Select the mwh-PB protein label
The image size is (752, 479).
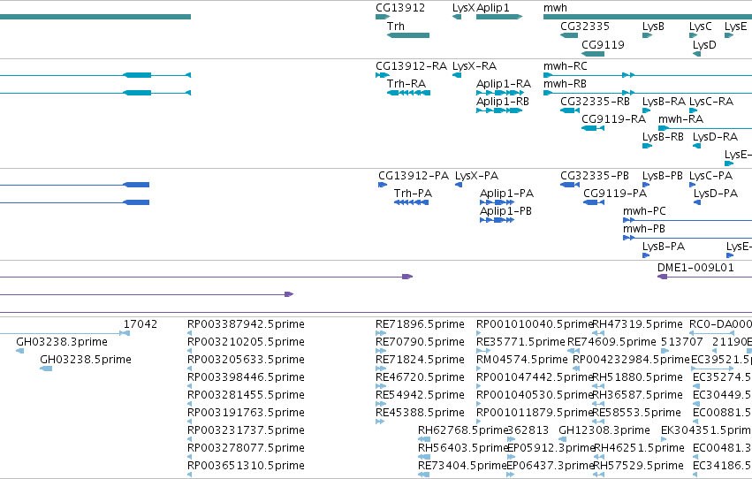(643, 229)
